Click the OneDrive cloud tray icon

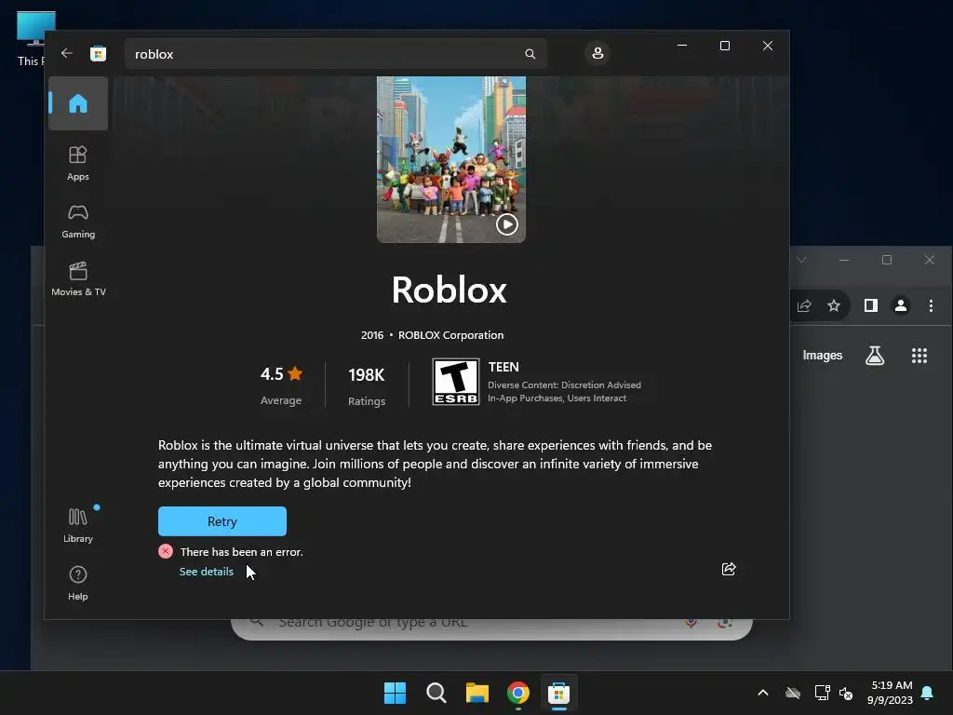793,693
